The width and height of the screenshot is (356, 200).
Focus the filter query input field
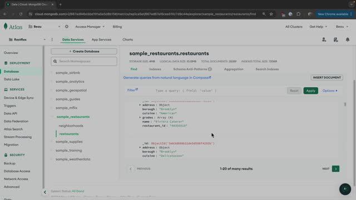pyautogui.click(x=218, y=91)
